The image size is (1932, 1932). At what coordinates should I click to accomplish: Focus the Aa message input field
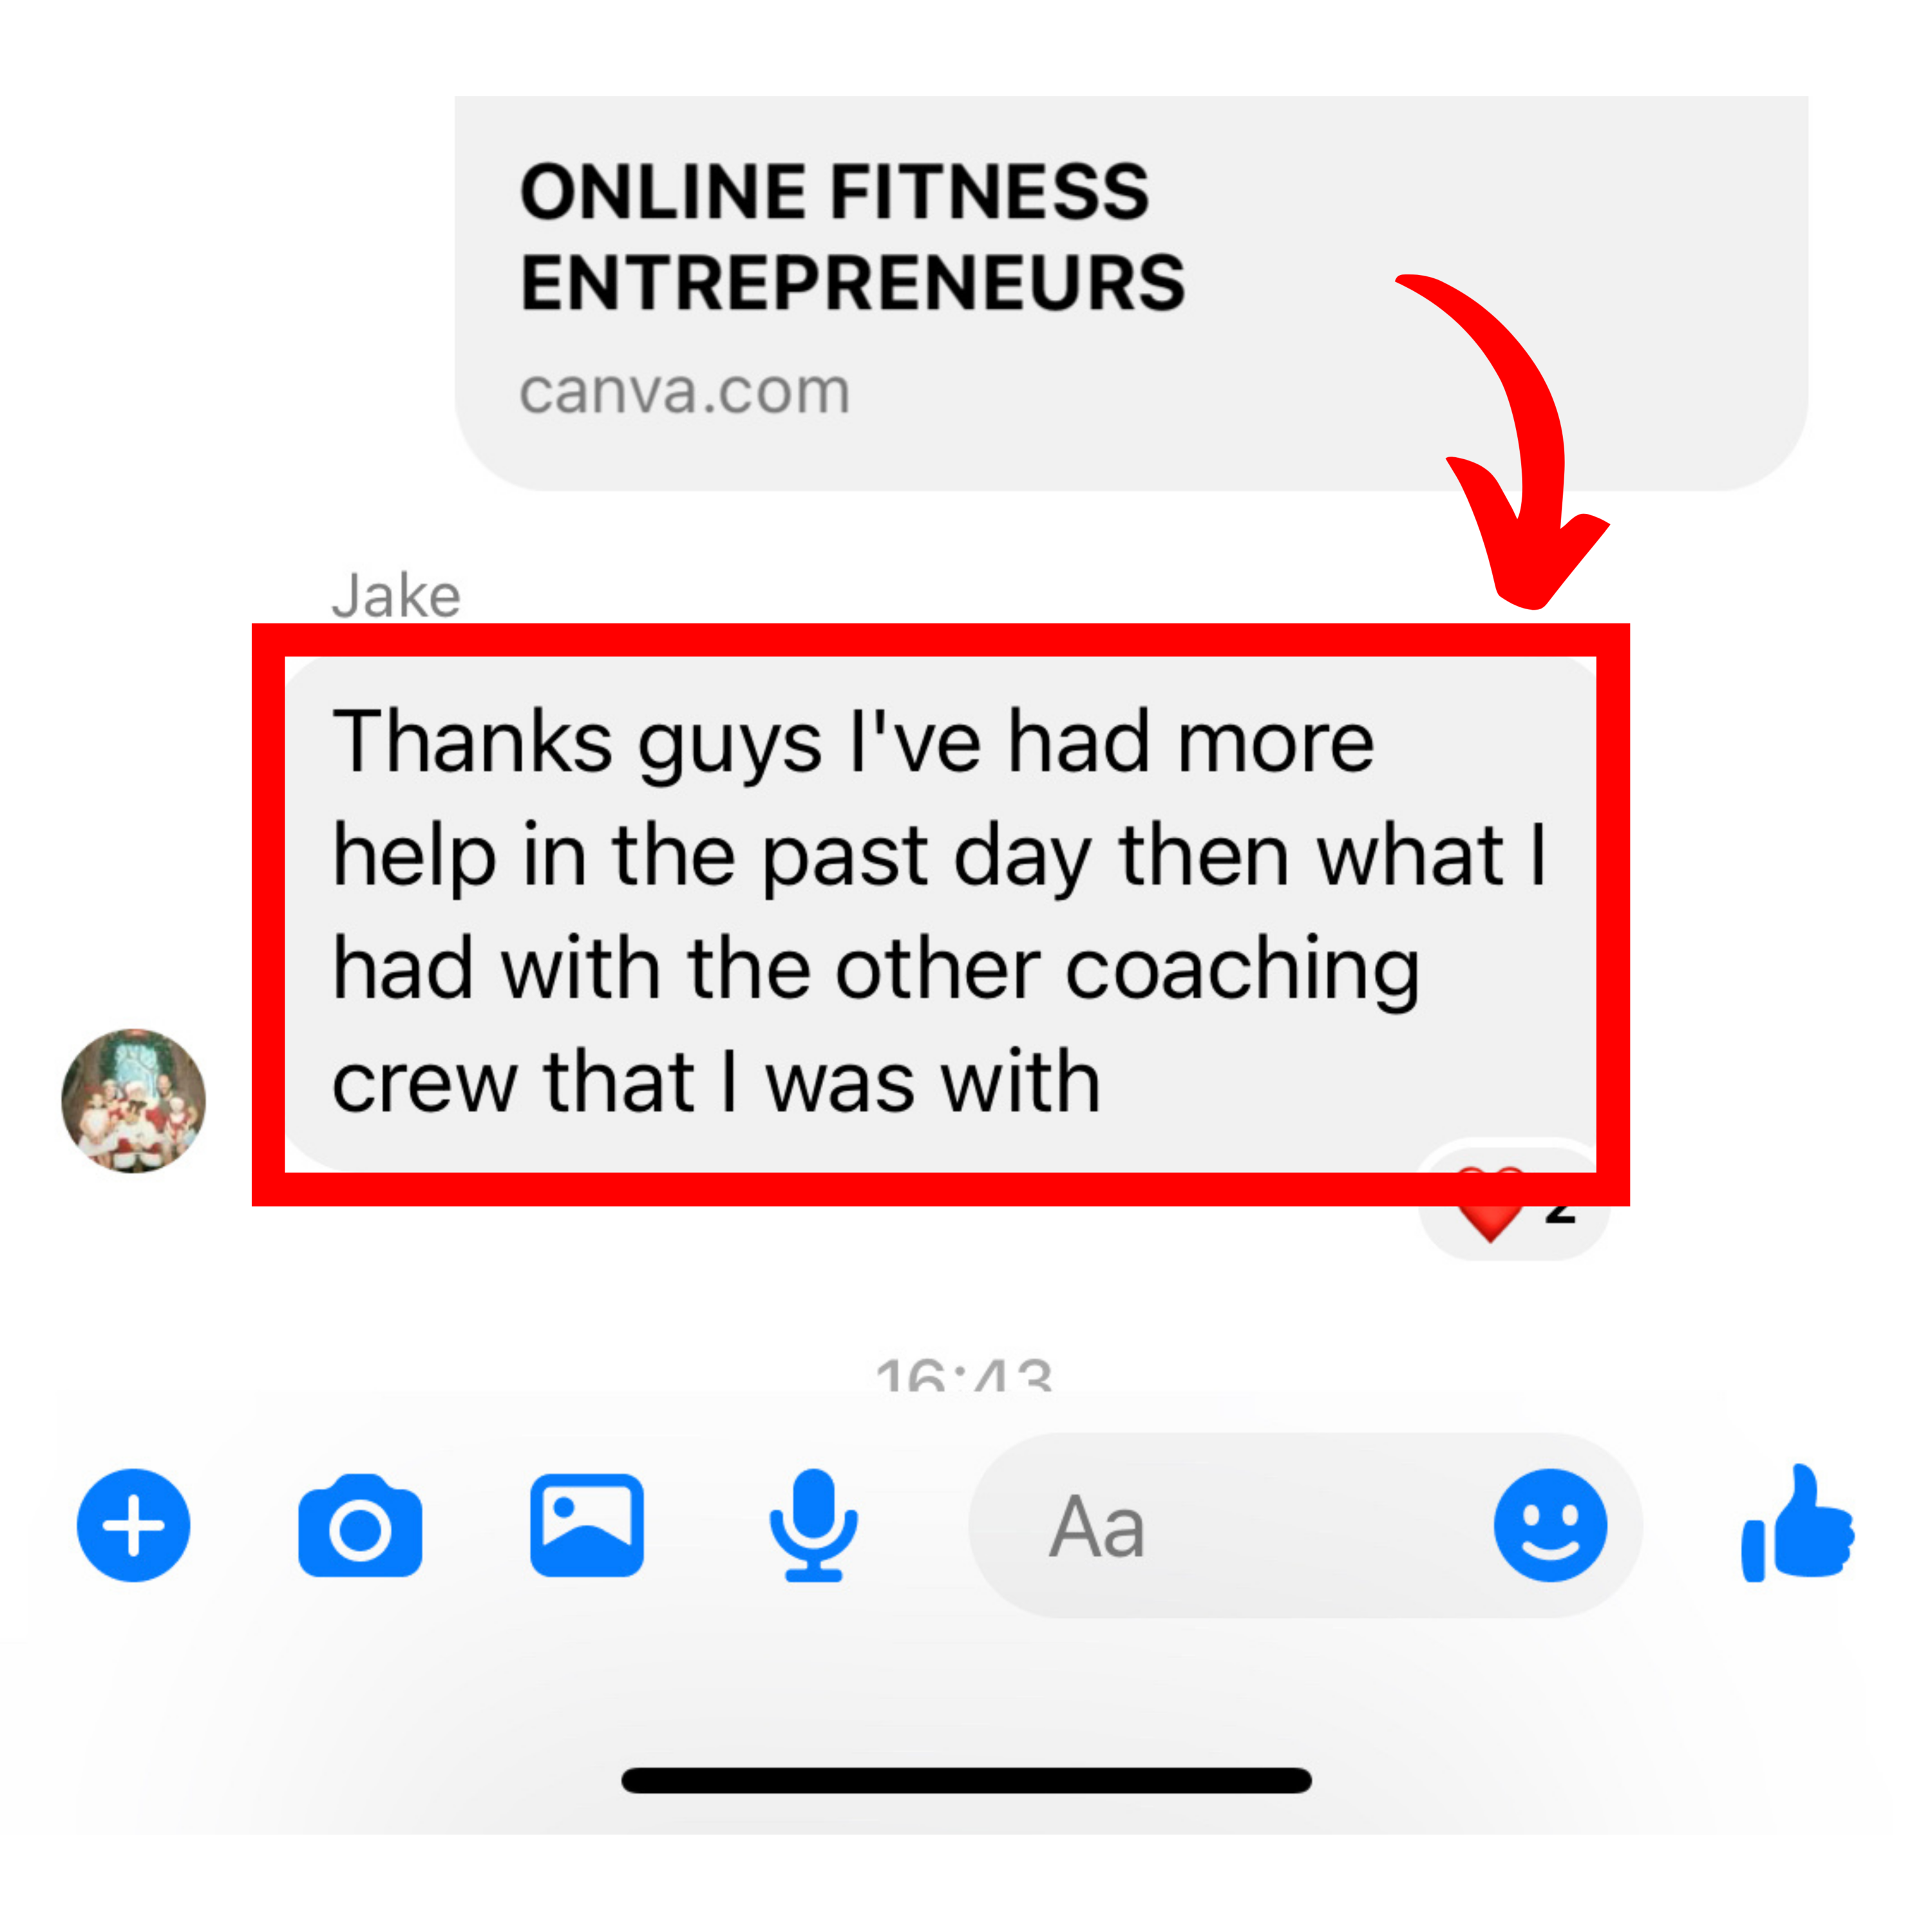click(x=1305, y=1525)
